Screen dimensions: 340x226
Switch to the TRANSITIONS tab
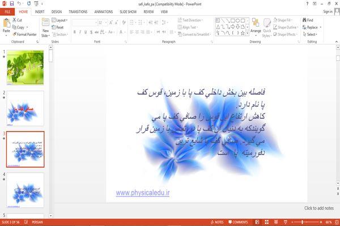point(78,12)
